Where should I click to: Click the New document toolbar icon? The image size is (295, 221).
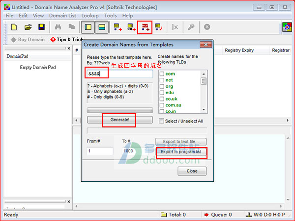pos(14,27)
